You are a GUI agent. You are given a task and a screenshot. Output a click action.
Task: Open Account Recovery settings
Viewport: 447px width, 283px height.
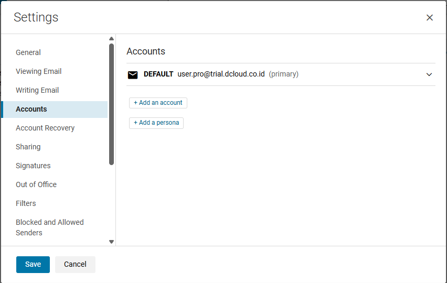tap(45, 128)
